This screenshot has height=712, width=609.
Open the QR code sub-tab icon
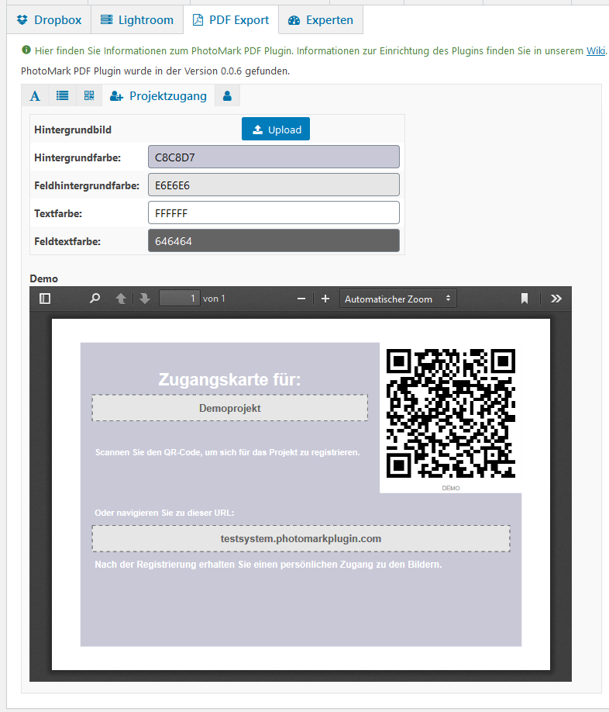(x=89, y=96)
